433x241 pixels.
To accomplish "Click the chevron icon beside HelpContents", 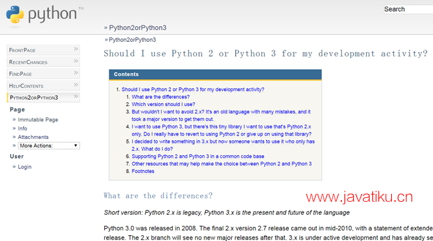I will coord(76,84).
